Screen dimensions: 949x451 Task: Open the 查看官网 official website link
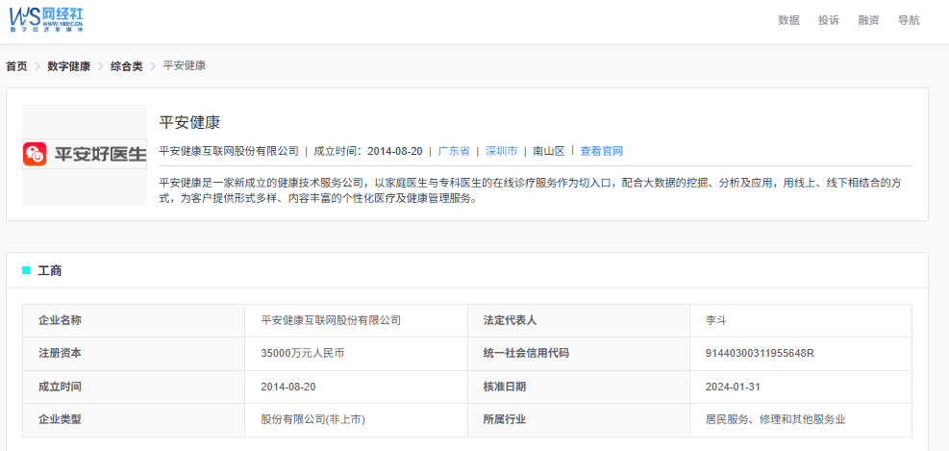(x=602, y=151)
